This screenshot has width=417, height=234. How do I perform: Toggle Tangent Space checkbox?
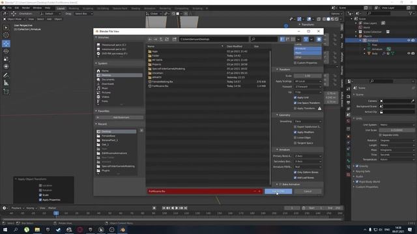[295, 143]
